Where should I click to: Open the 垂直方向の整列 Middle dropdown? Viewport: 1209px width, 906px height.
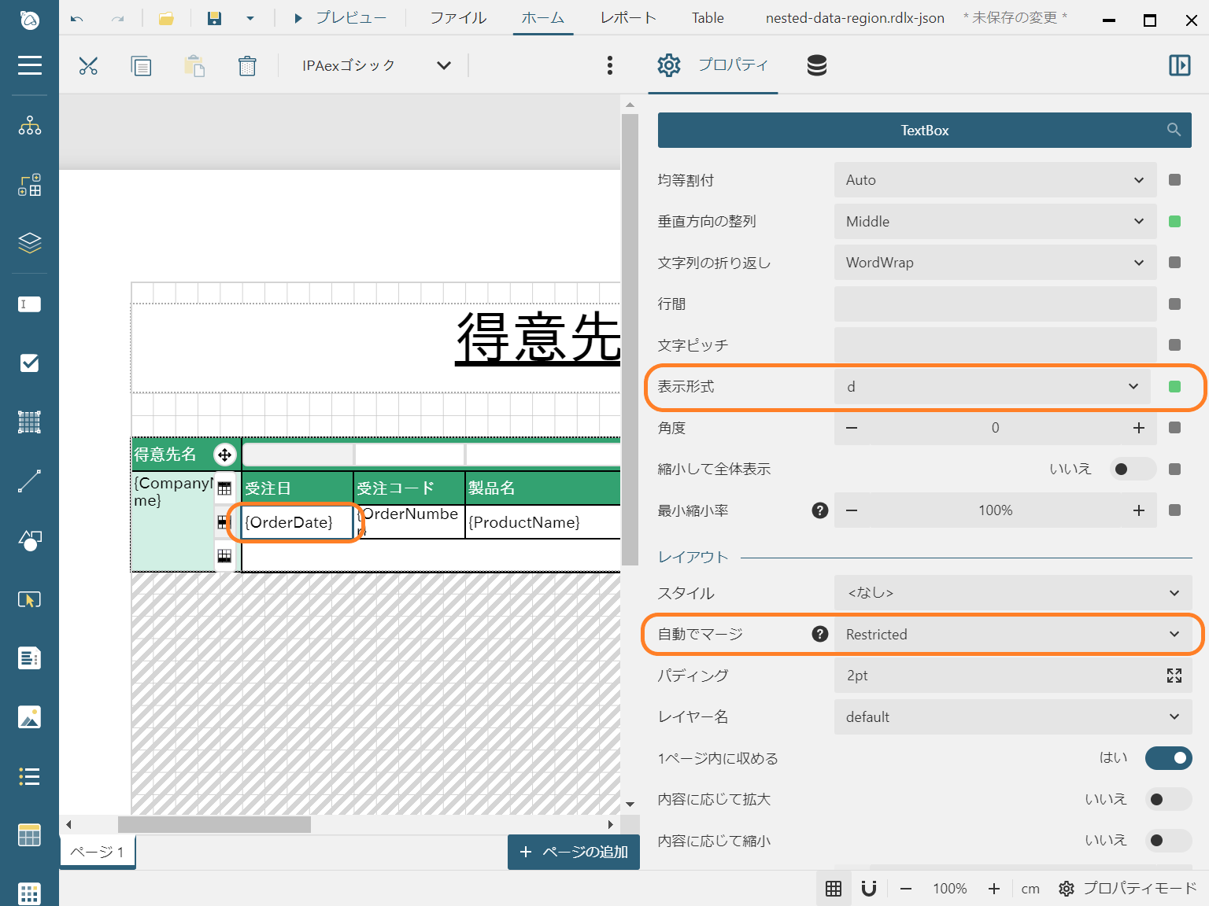coord(995,222)
